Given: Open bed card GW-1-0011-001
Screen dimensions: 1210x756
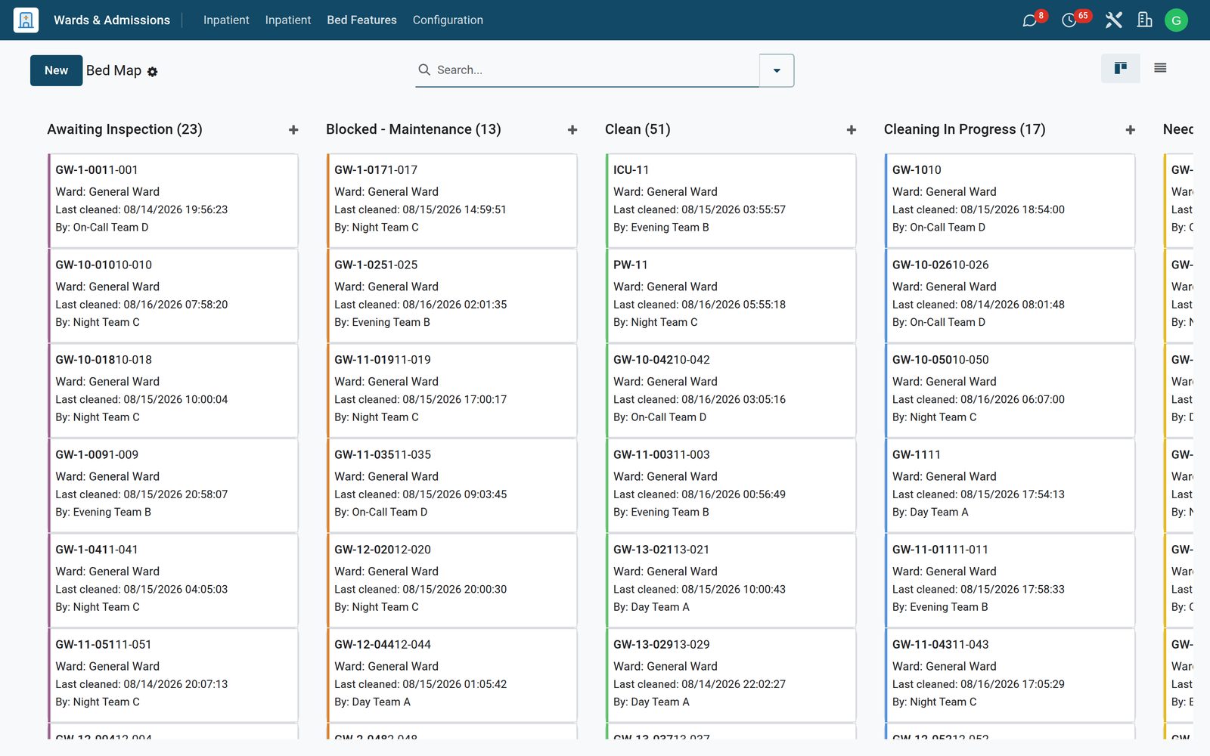Looking at the screenshot, I should pyautogui.click(x=173, y=200).
